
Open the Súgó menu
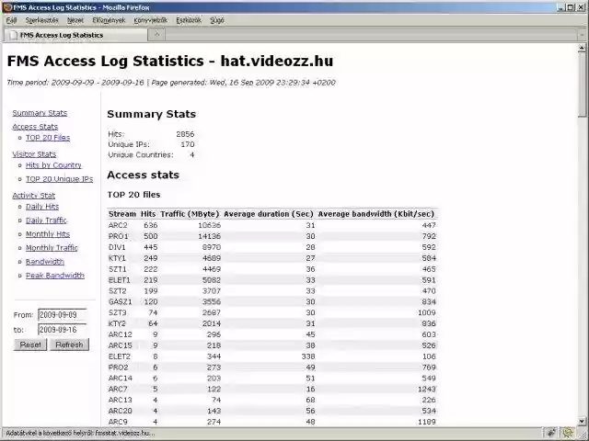[217, 20]
